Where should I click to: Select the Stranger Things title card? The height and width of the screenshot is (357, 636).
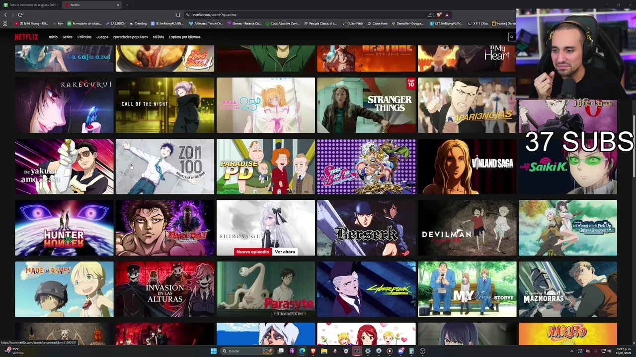[x=366, y=105]
